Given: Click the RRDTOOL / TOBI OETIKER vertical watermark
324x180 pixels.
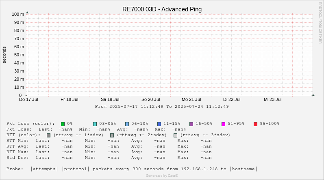Looking at the screenshot, I should [x=320, y=22].
